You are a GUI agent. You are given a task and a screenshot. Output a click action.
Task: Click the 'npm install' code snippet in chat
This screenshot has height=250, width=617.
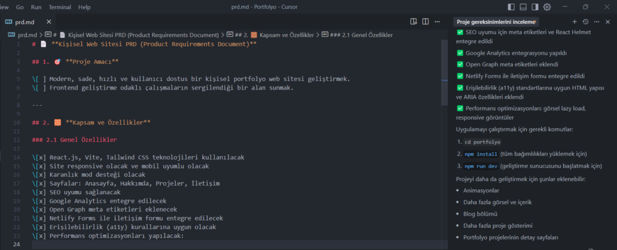tap(481, 154)
